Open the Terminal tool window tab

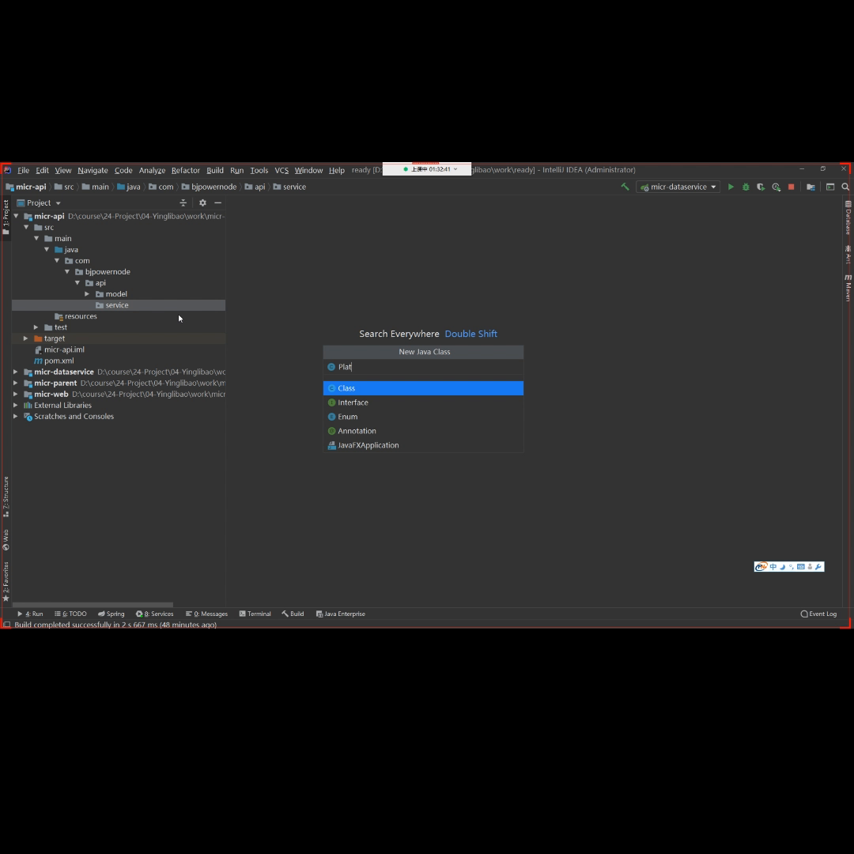(x=255, y=614)
